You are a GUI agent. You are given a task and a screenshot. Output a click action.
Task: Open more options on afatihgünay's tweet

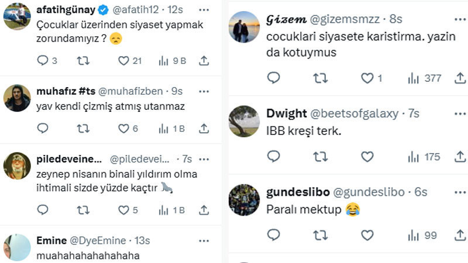tap(204, 11)
